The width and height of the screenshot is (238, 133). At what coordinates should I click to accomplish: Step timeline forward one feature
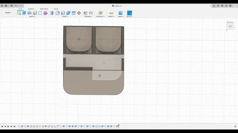11,126
